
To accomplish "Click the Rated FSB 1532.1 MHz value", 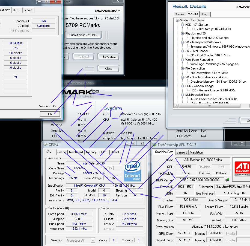I will click(x=79, y=229).
